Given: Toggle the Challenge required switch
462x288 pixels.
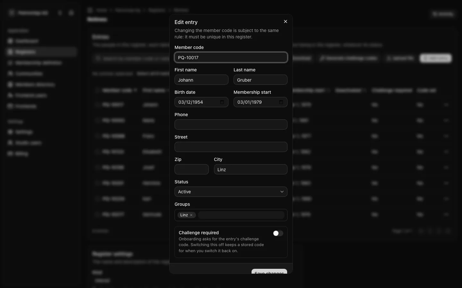Looking at the screenshot, I should pos(278,233).
